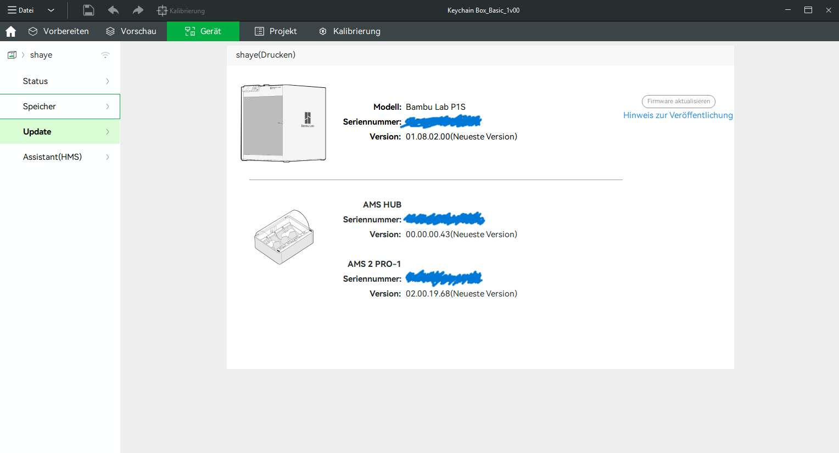This screenshot has height=453, width=839.
Task: Expand the Assistant(HMS) chevron arrow
Action: point(108,157)
